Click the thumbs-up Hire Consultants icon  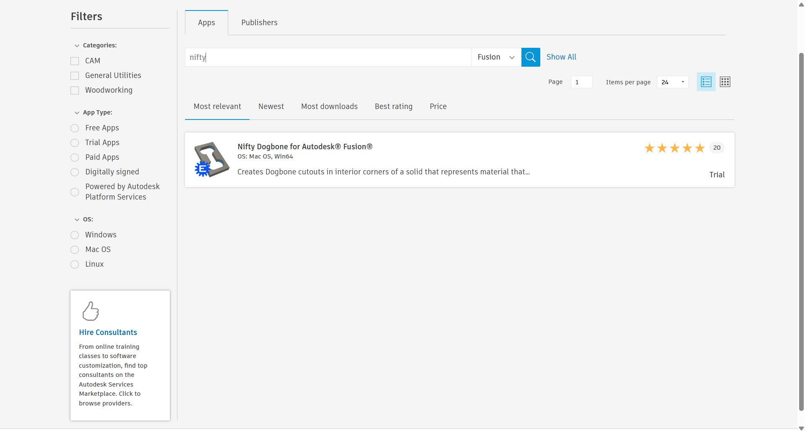pos(91,311)
